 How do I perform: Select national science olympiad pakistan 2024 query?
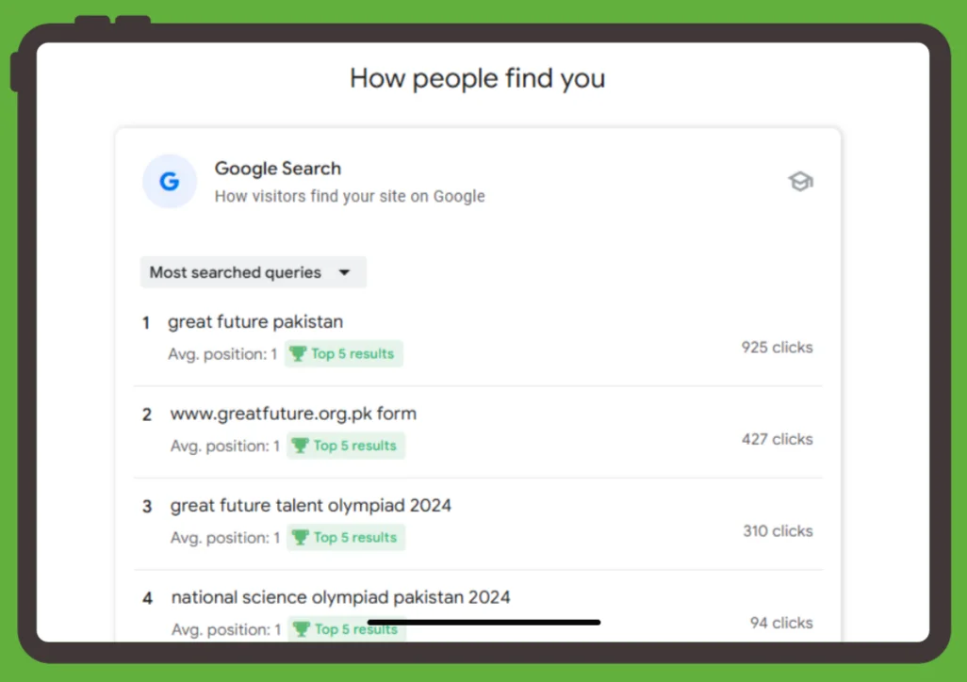341,597
